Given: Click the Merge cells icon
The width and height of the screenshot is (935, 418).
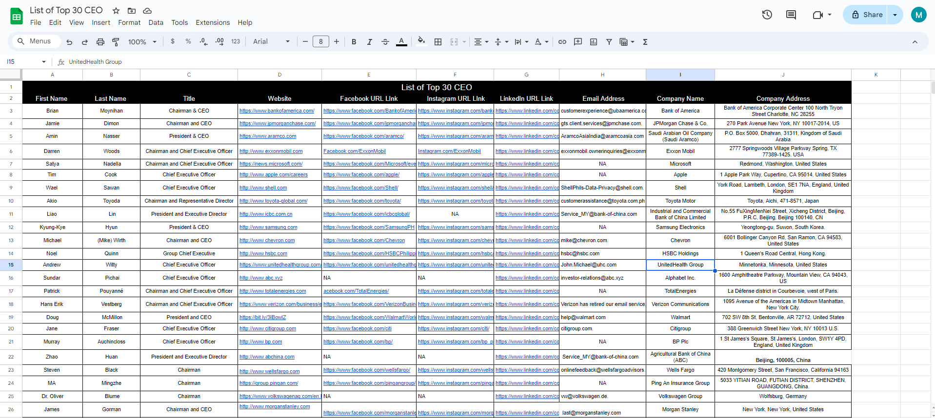Looking at the screenshot, I should pos(454,42).
